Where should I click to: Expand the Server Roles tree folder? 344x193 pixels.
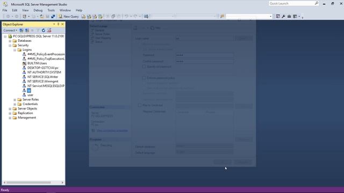[x=15, y=100]
